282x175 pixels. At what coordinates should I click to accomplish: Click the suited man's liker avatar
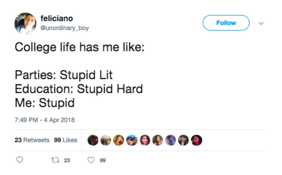[183, 140]
